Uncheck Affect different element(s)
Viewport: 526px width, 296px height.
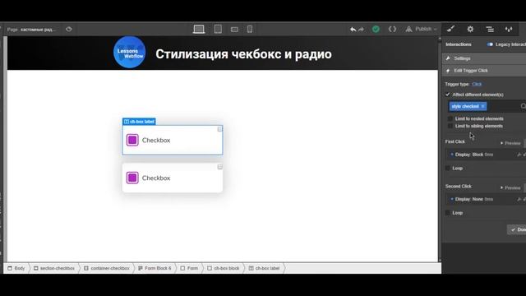click(447, 95)
